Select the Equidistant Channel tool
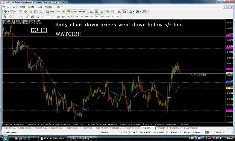Screen dimensions: 235x141 32,17
